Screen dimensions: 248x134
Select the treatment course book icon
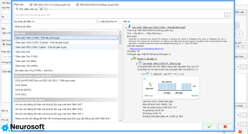click(129, 26)
